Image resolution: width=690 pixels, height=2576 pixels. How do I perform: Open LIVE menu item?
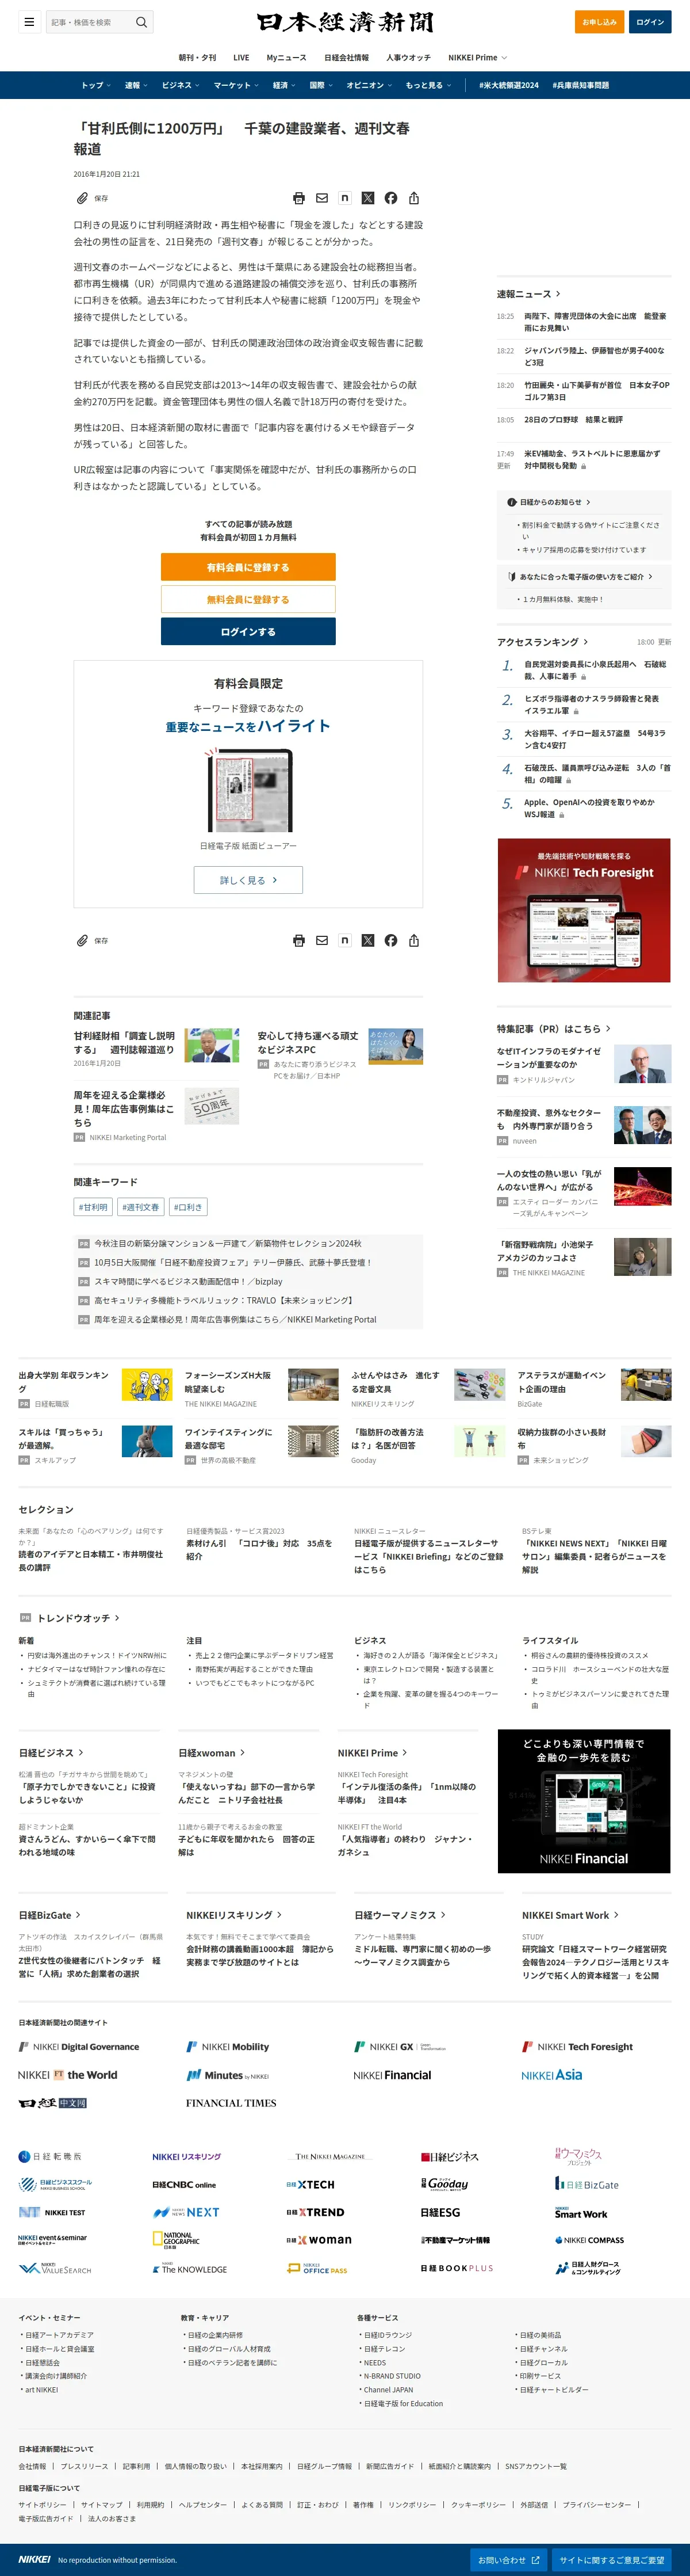tap(241, 58)
